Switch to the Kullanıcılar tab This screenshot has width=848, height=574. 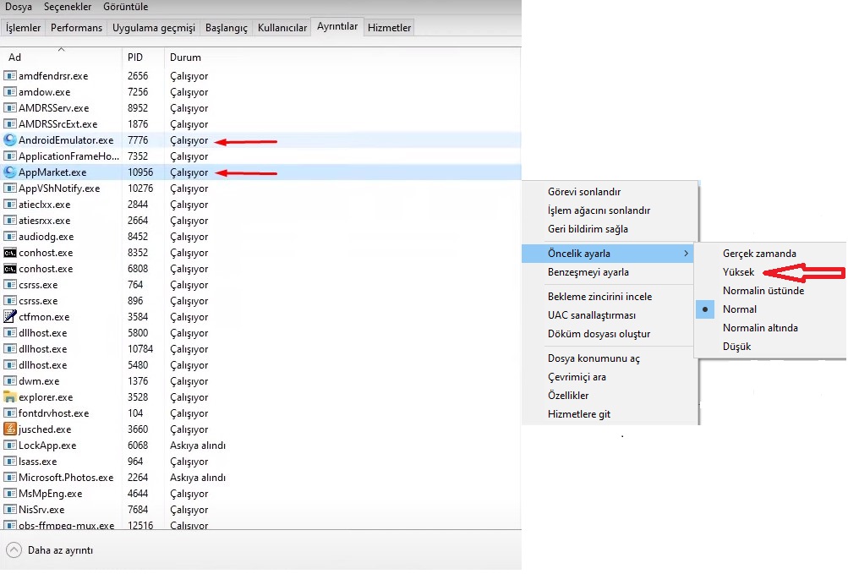[282, 28]
